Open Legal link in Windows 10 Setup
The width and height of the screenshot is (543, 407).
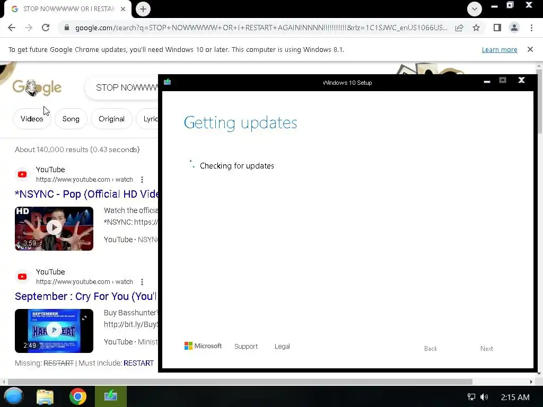[x=282, y=347]
